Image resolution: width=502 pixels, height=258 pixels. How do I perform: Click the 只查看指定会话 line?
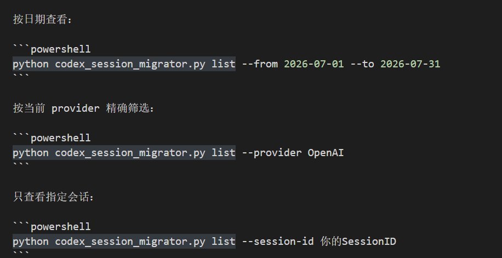[54, 197]
